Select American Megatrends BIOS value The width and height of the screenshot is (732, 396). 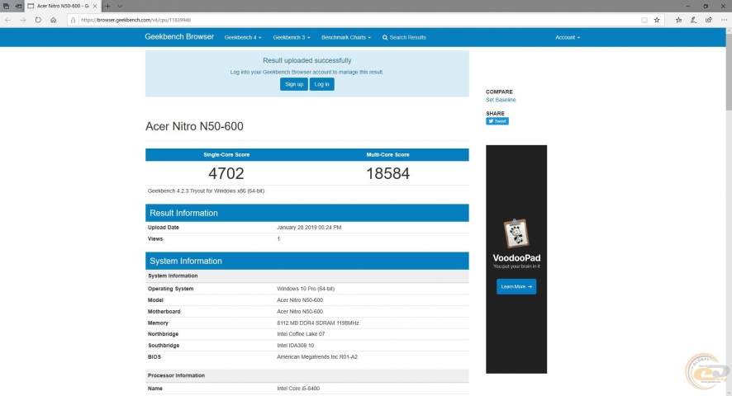tap(317, 357)
